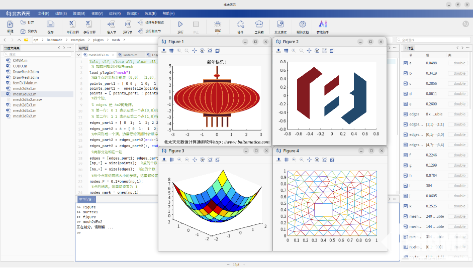473x269 pixels.
Task: Open the 仿真(S) menu
Action: [150, 13]
